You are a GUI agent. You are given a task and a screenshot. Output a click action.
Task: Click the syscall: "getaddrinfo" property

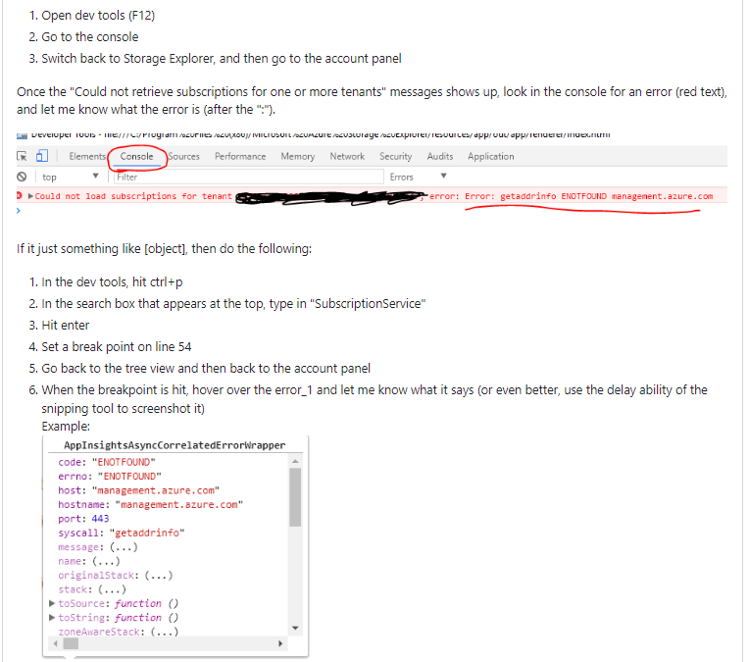click(x=122, y=533)
